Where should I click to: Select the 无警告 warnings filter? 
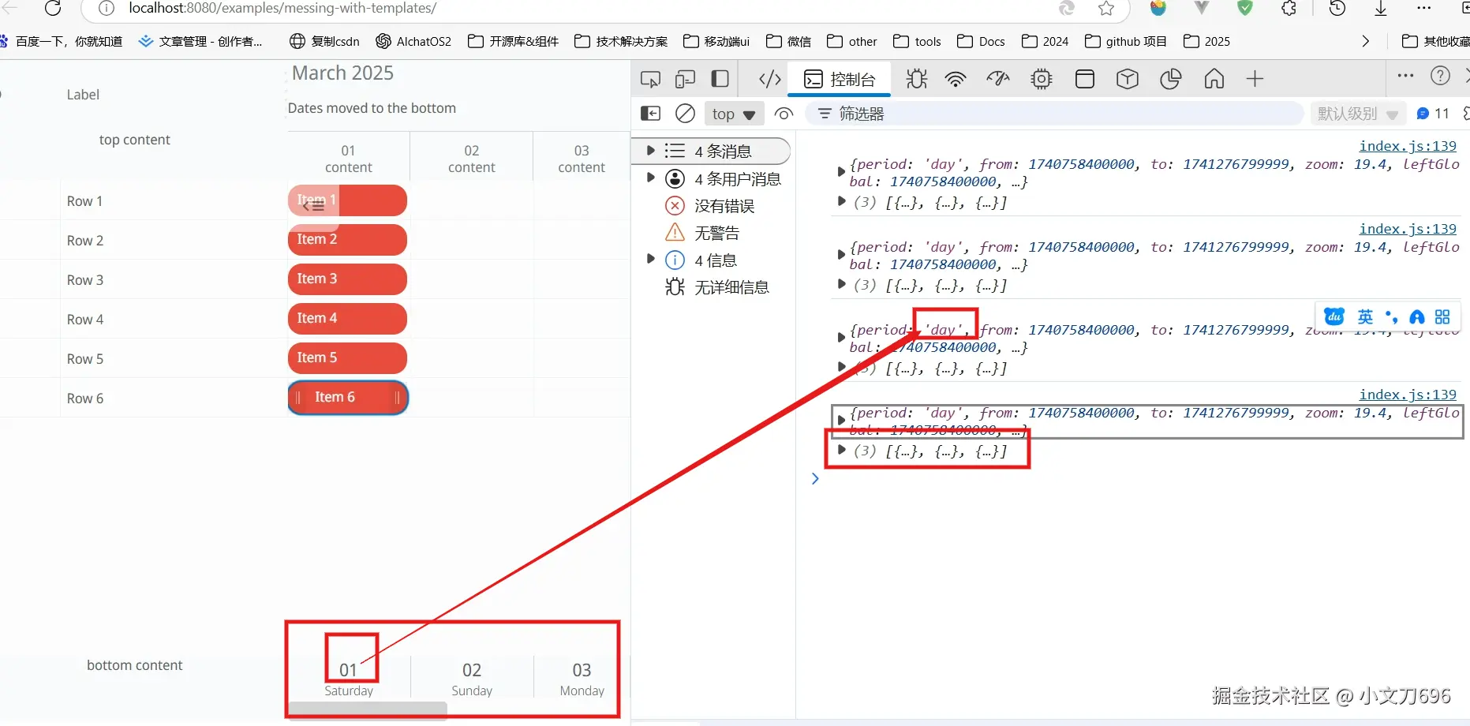(x=701, y=233)
